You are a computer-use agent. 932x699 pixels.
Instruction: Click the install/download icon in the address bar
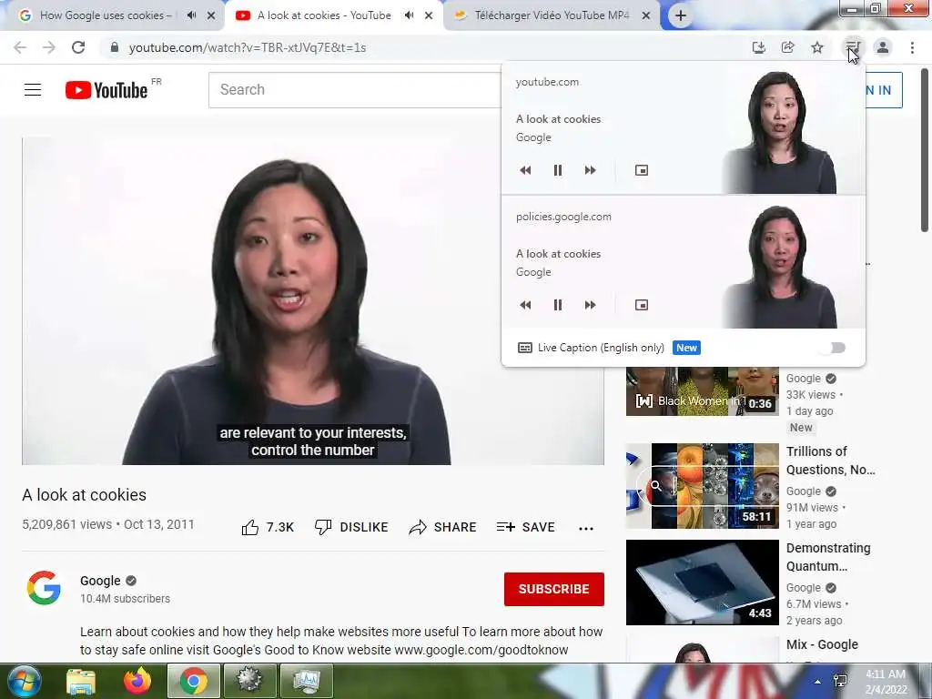click(x=759, y=47)
